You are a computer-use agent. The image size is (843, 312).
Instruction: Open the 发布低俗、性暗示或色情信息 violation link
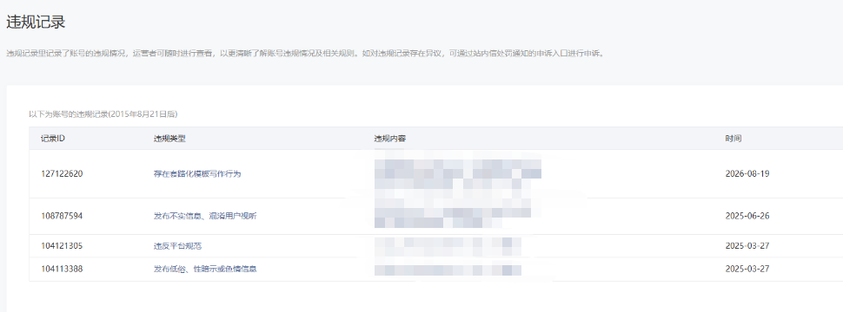click(205, 269)
